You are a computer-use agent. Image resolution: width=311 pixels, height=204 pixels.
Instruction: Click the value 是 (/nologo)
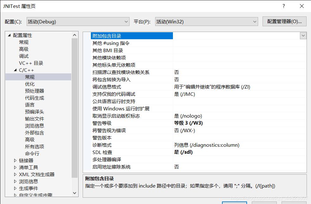(188, 116)
